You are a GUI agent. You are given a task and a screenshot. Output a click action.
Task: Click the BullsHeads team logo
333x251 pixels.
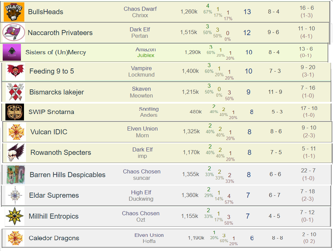(14, 12)
